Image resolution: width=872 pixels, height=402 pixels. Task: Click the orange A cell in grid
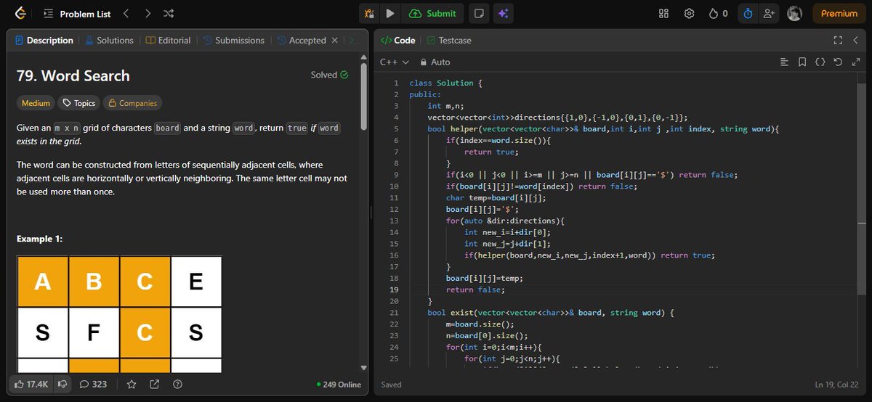tap(42, 281)
